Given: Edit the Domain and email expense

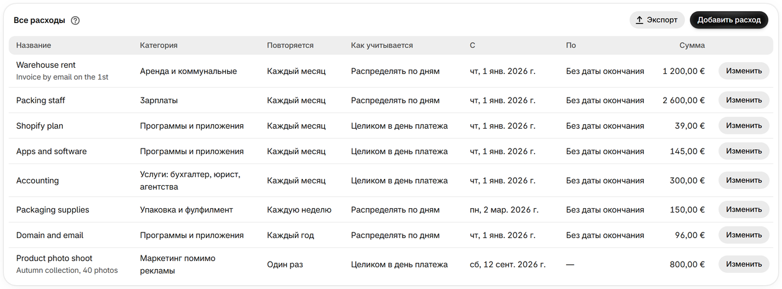Looking at the screenshot, I should pyautogui.click(x=744, y=235).
